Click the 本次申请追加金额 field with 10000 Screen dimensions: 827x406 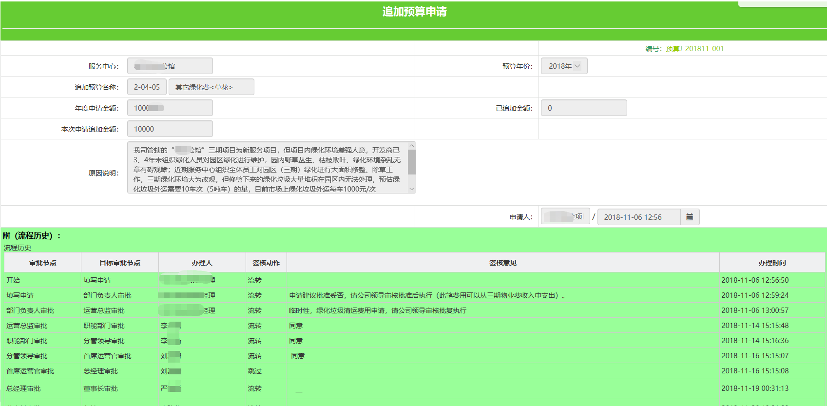click(x=170, y=129)
